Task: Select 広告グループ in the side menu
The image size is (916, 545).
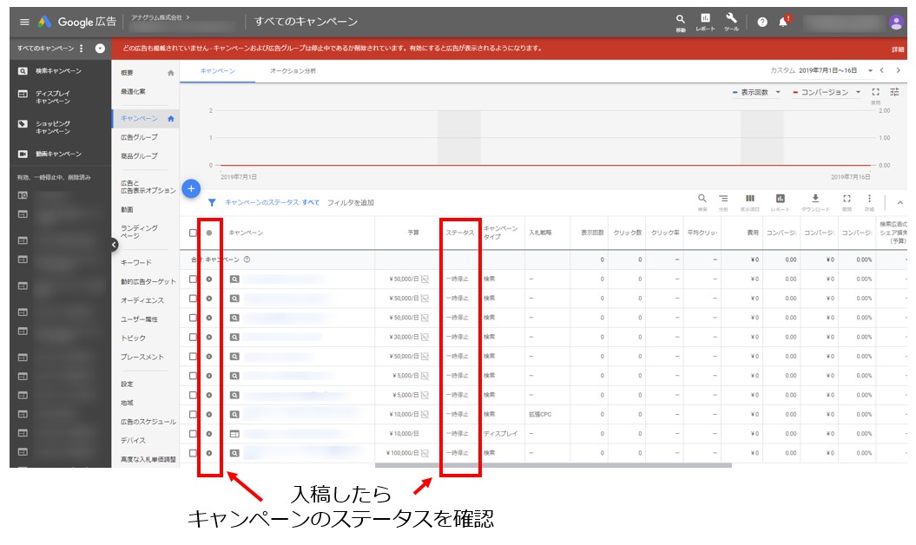Action: 139,137
